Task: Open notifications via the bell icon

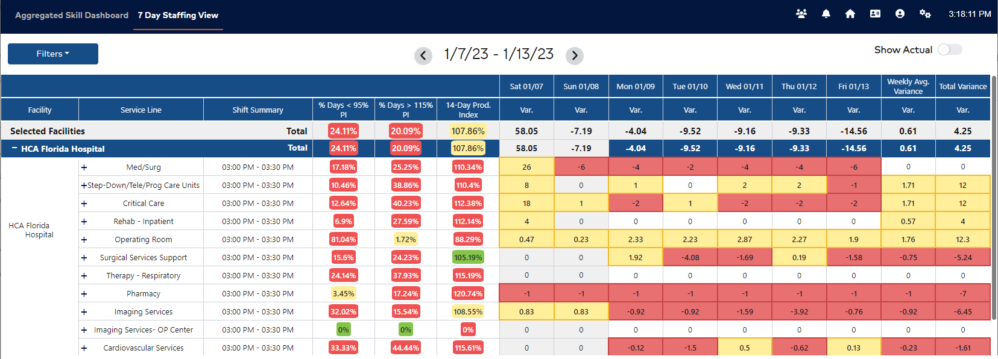Action: pyautogui.click(x=826, y=13)
